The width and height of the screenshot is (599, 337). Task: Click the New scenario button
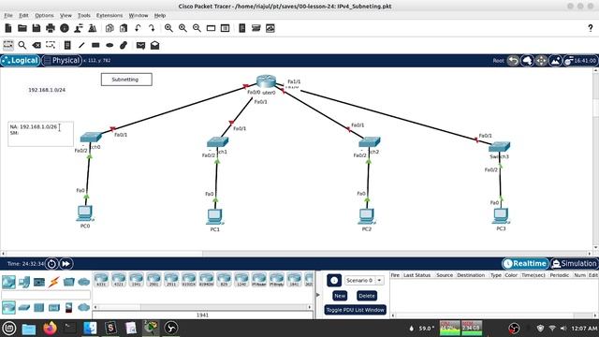(340, 296)
